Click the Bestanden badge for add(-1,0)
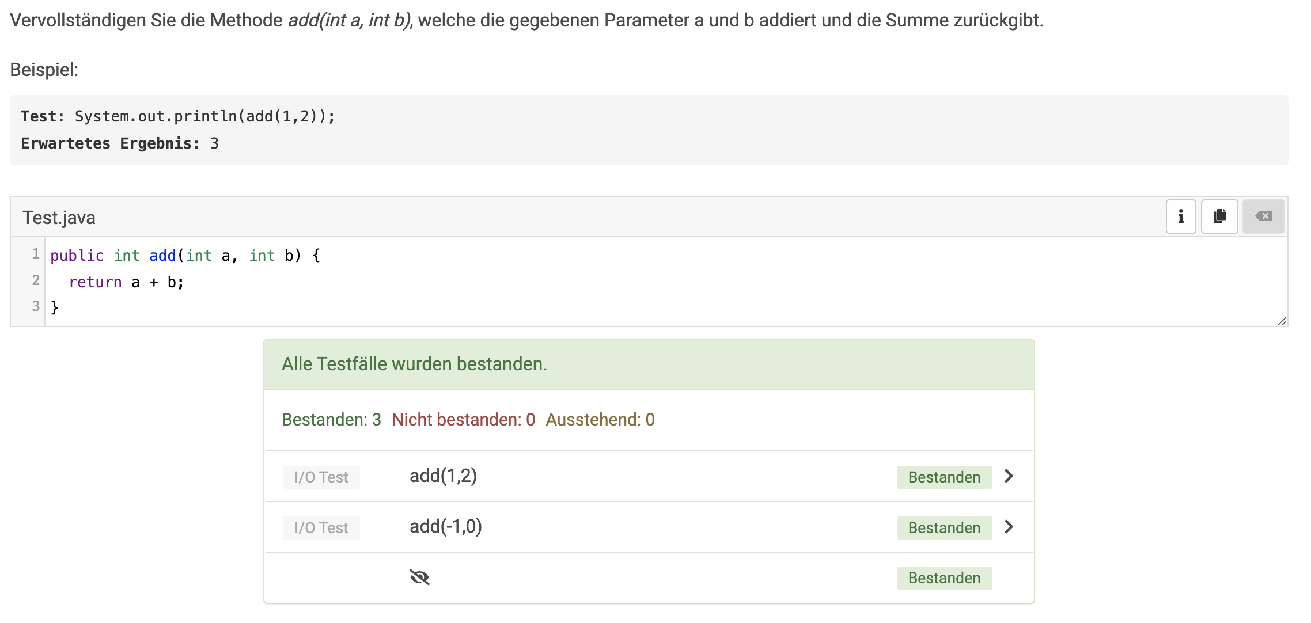1311x623 pixels. 944,527
